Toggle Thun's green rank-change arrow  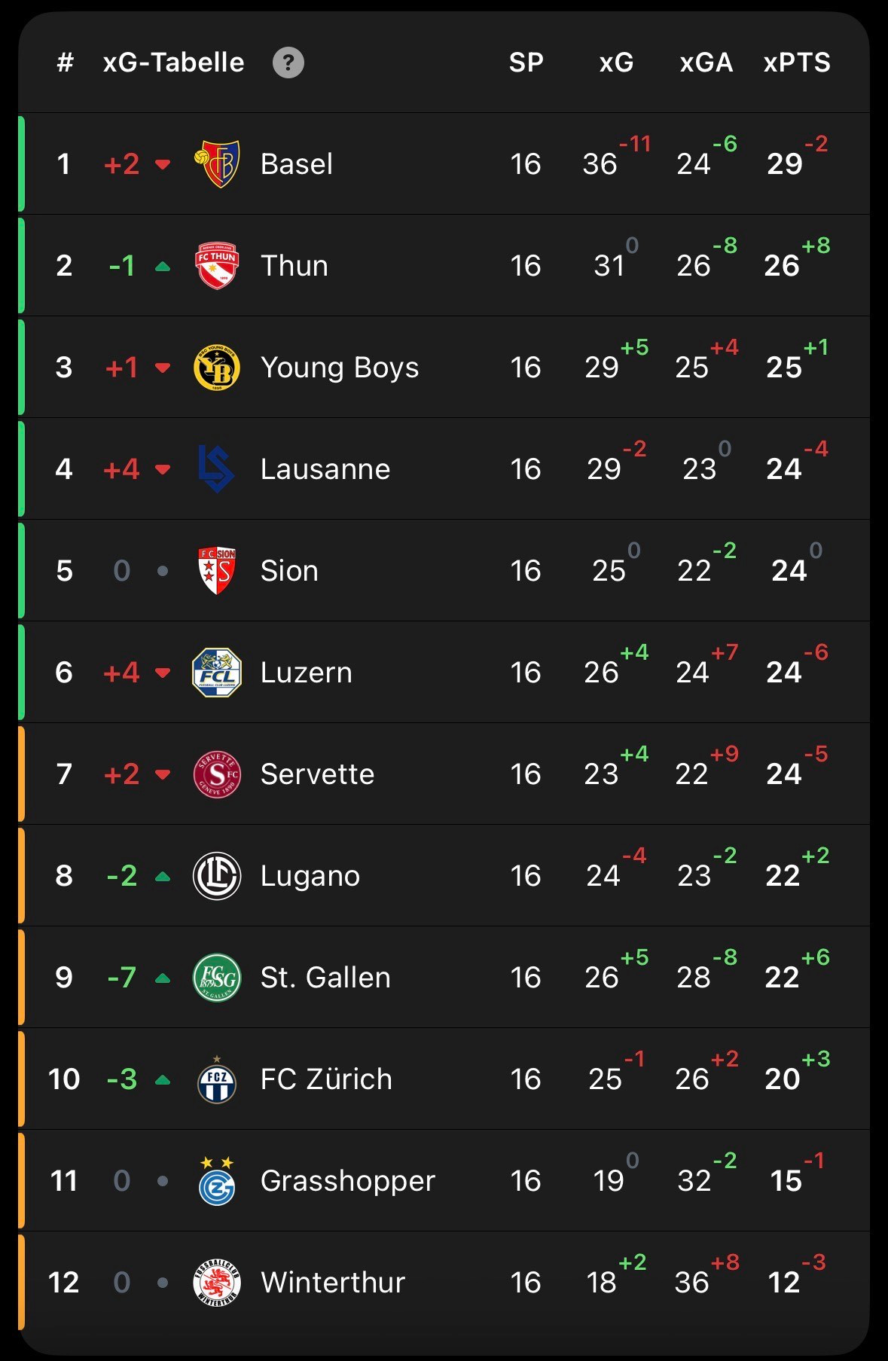(164, 265)
